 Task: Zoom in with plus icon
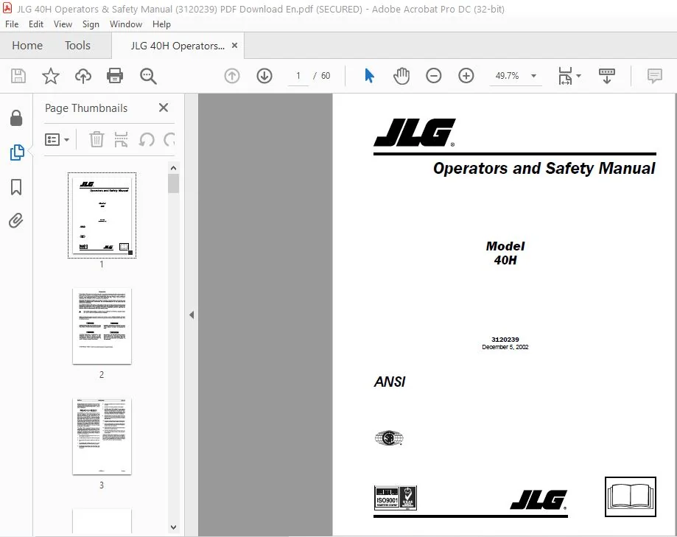[x=466, y=76]
